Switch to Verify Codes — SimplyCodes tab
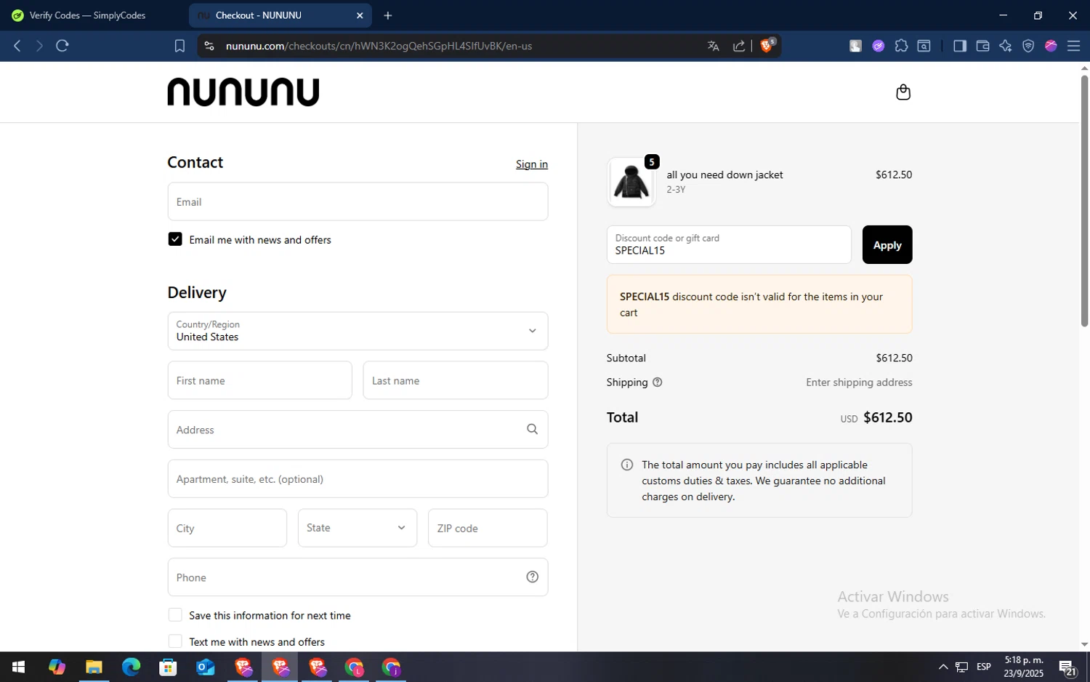Screen dimensions: 1090x682 click(x=88, y=15)
